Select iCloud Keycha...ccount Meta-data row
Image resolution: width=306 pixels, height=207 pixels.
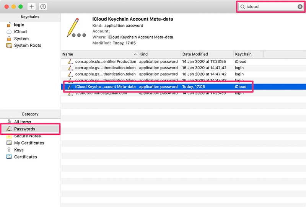click(184, 86)
